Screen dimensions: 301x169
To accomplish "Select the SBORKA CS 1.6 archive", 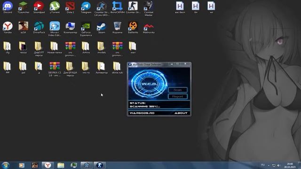I will (x=55, y=69).
